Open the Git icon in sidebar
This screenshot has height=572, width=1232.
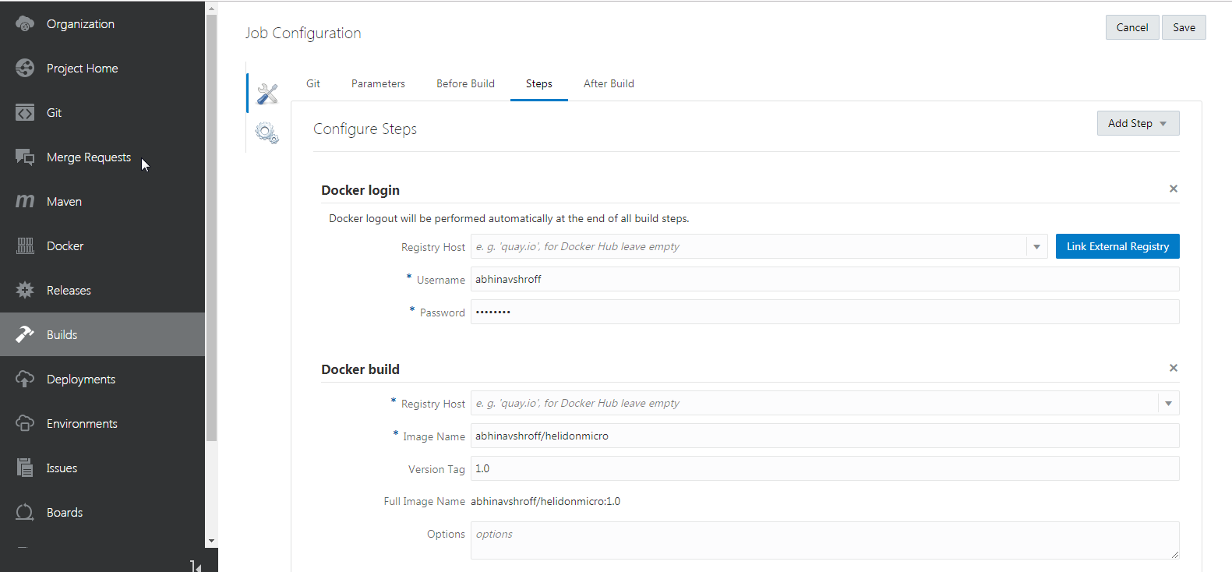click(25, 113)
